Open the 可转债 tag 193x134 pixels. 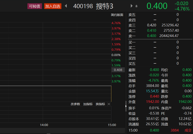tap(35, 6)
